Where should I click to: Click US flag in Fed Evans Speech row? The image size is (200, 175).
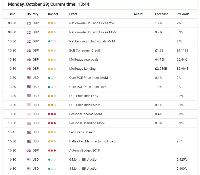point(29,132)
